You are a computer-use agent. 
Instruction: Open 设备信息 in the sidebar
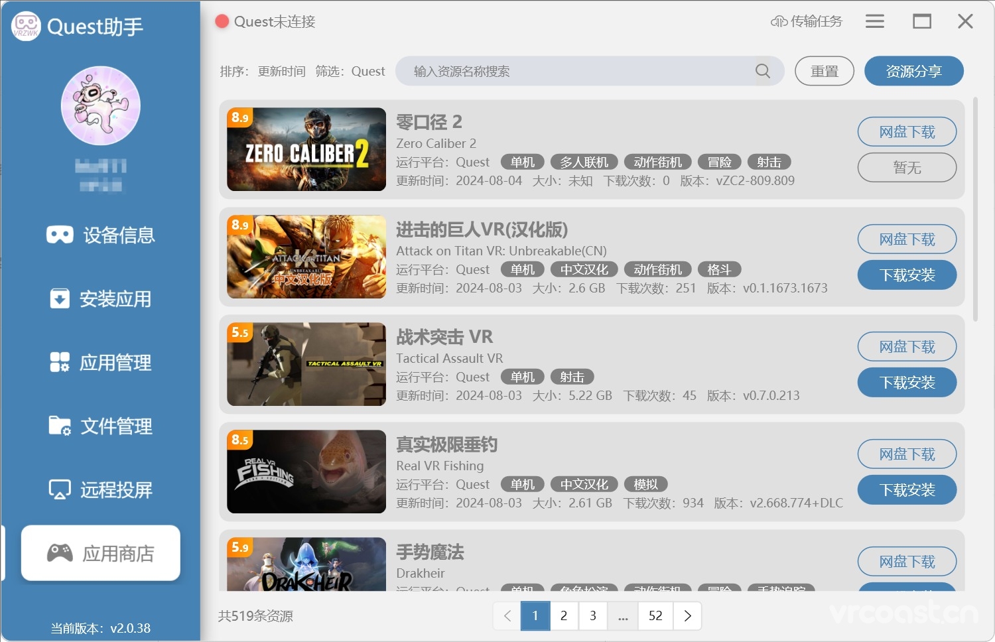(x=101, y=235)
